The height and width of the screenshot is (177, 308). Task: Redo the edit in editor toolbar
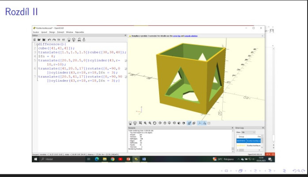click(x=54, y=40)
